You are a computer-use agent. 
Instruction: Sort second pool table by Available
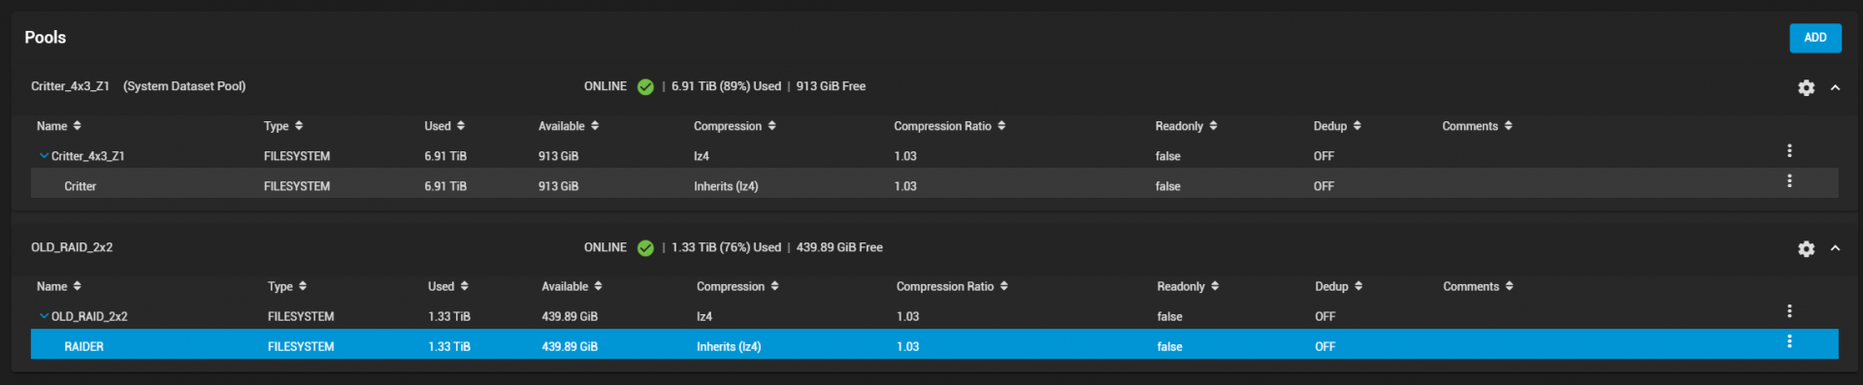tap(572, 286)
